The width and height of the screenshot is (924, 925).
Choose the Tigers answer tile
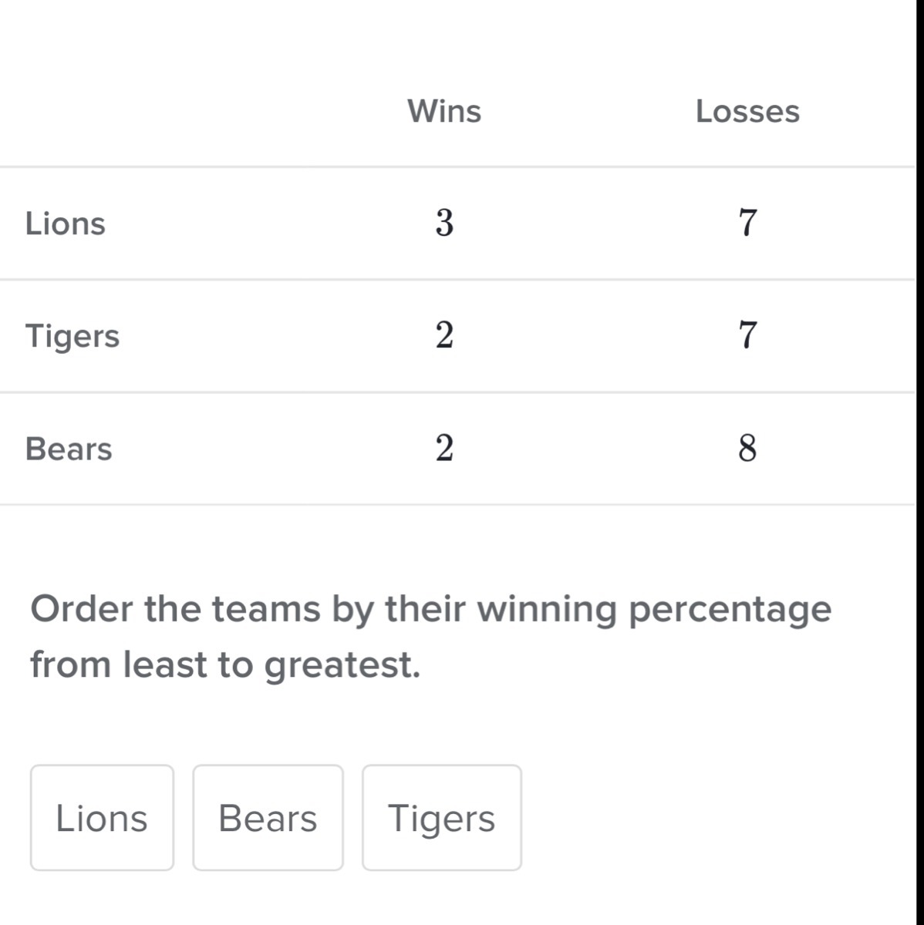tap(441, 818)
